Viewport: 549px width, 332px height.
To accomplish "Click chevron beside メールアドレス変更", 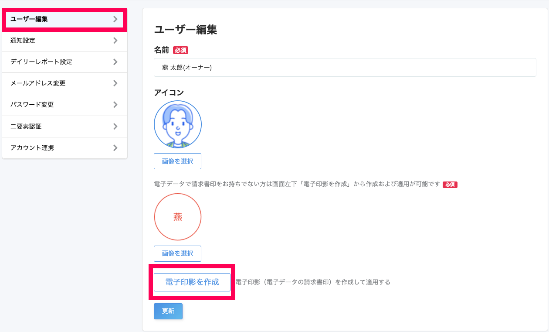I will click(115, 83).
